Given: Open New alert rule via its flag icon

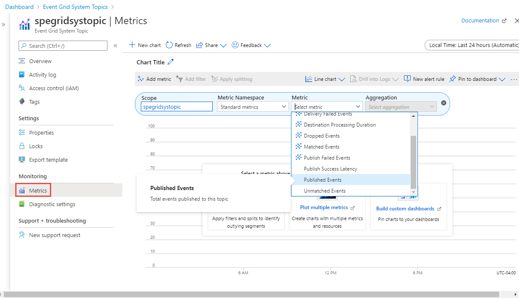Looking at the screenshot, I should (406, 79).
